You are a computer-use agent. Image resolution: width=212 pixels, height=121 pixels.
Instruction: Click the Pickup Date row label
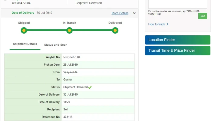[52, 65]
